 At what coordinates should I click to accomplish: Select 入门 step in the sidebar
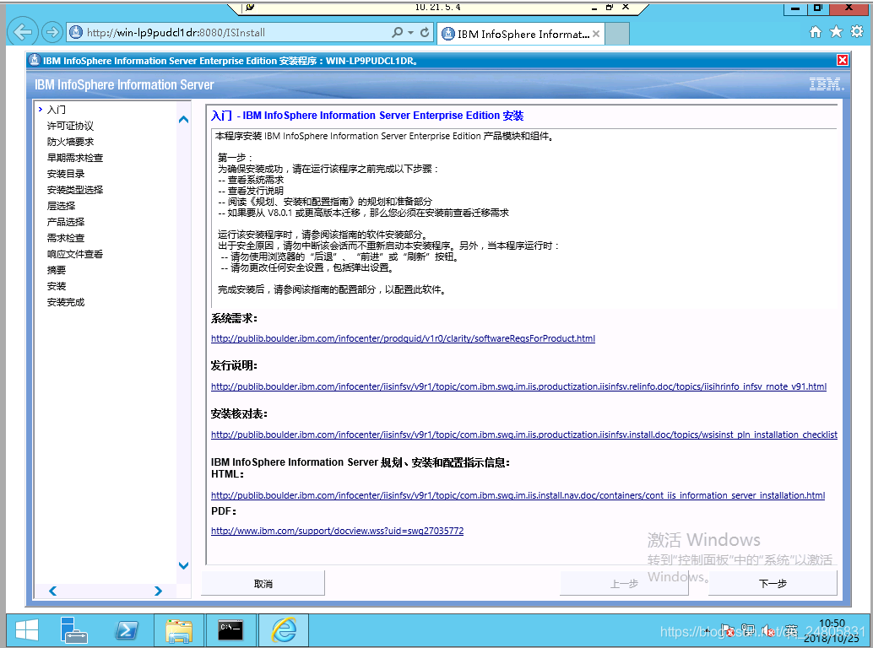57,110
